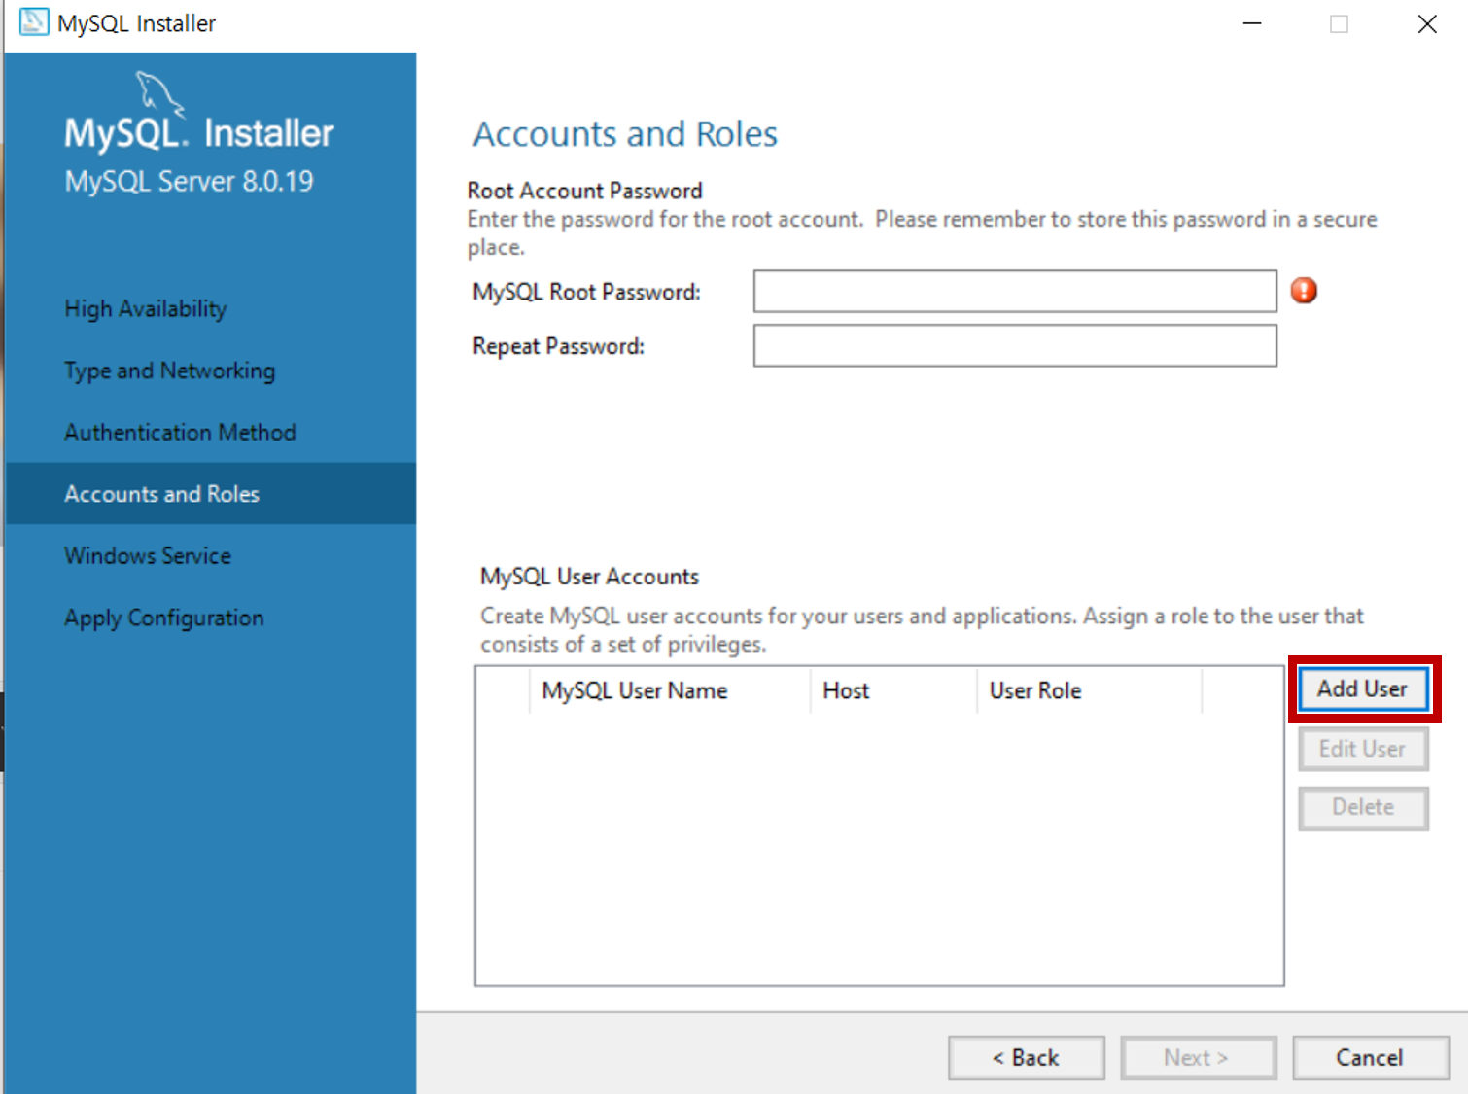Click the Next button

pos(1198,1057)
